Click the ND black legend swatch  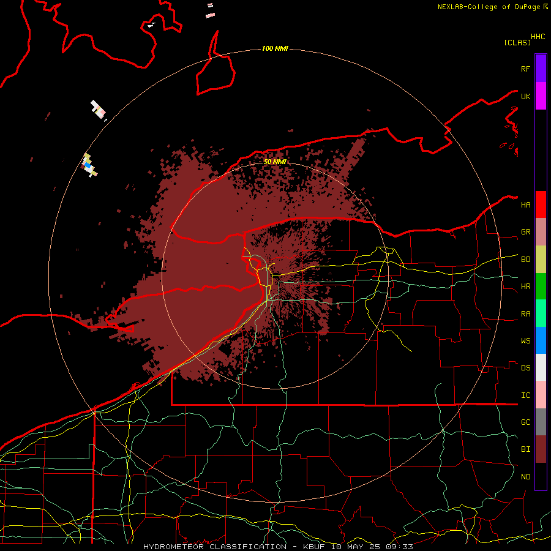click(x=541, y=476)
